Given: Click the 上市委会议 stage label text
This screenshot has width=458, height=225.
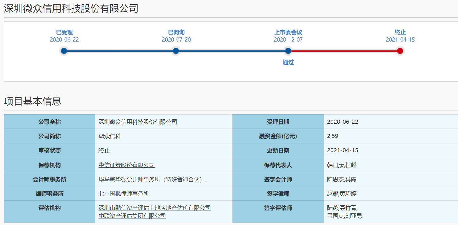Looking at the screenshot, I should point(288,32).
